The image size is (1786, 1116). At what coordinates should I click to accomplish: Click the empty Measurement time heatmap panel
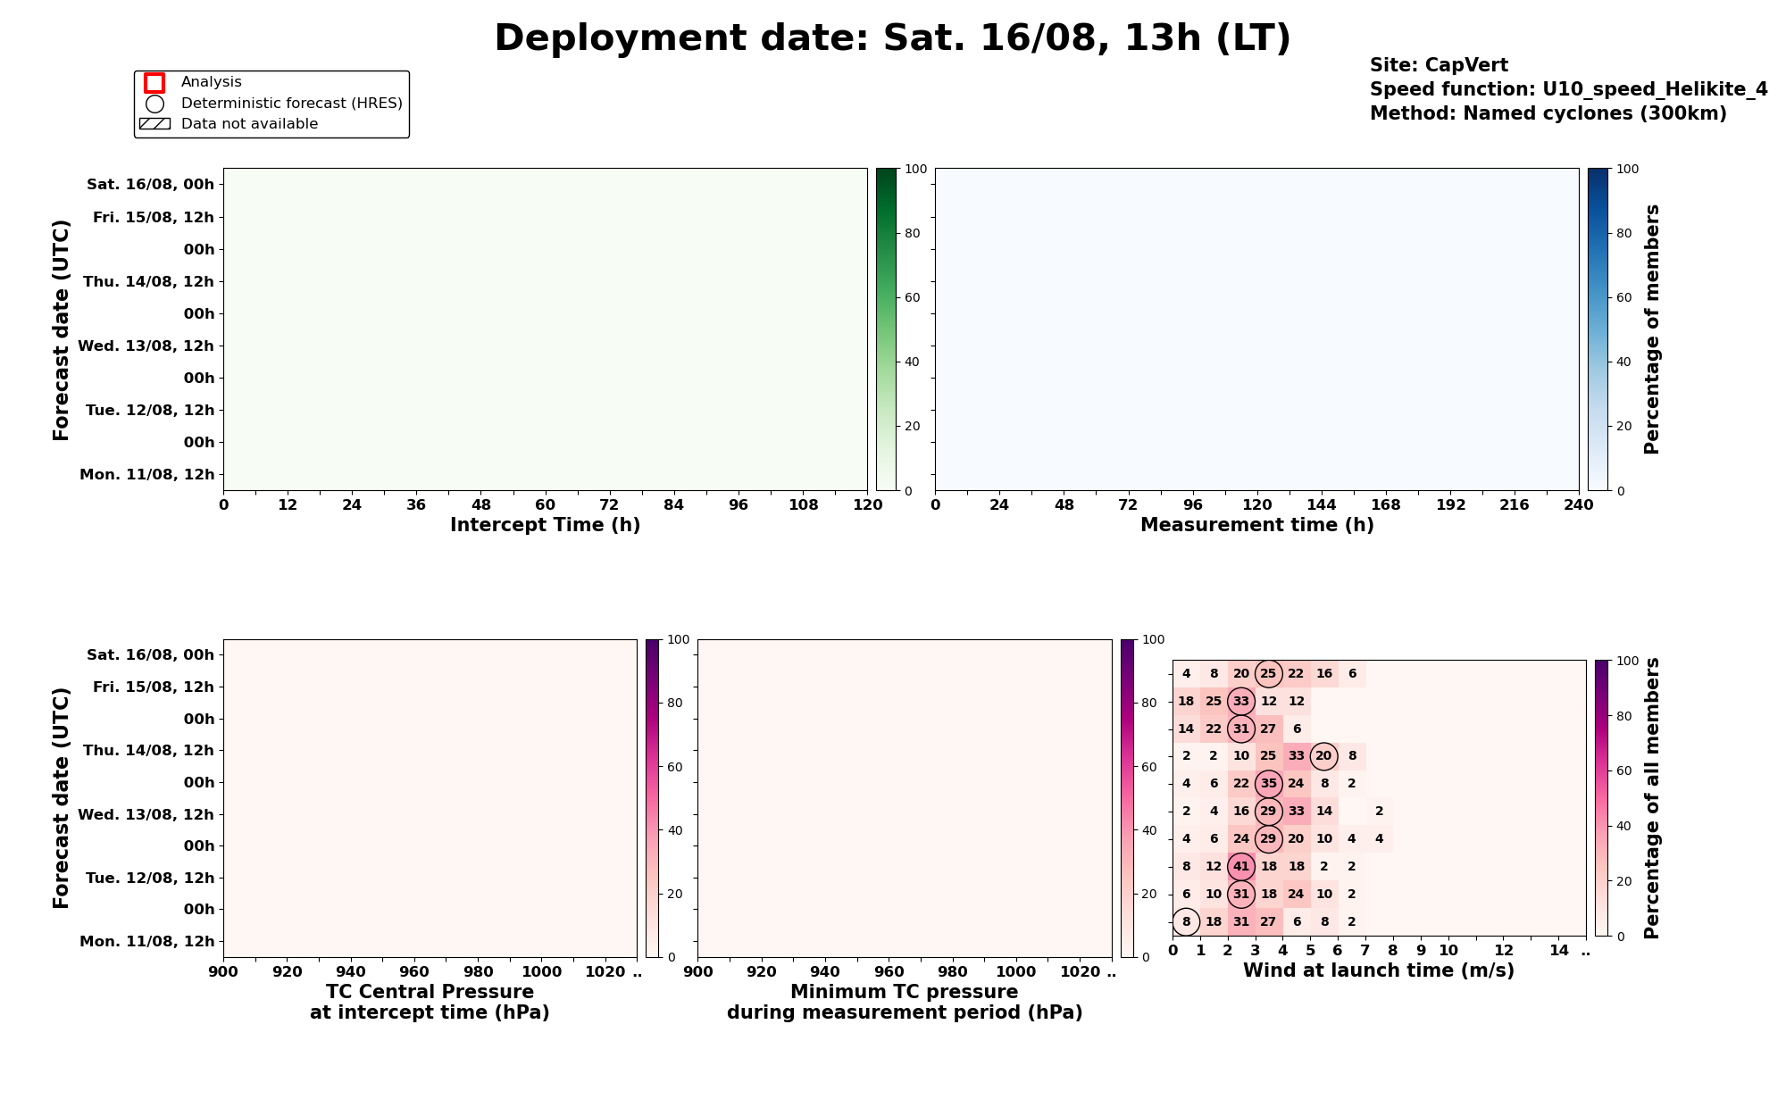(x=1256, y=329)
